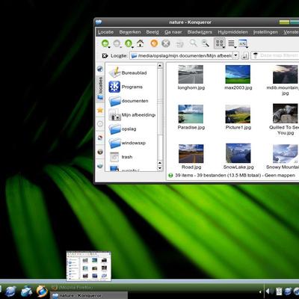Open the clipboard tray icon
Viewport: 299px width, 299px height.
(279, 292)
